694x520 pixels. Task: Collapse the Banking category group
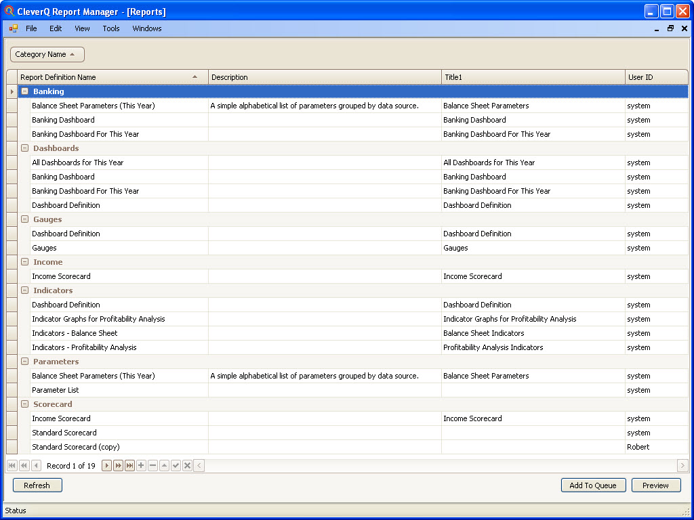point(24,91)
